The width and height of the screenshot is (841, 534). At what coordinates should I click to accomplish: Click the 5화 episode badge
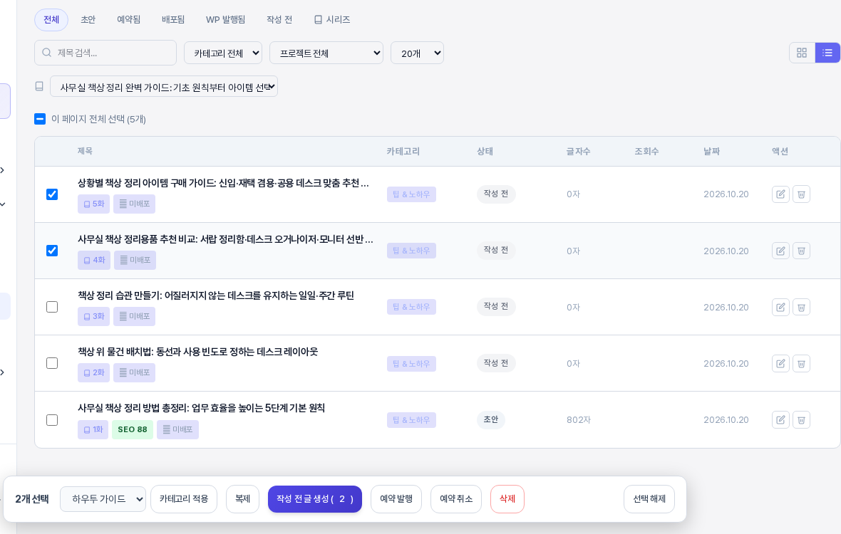click(94, 204)
